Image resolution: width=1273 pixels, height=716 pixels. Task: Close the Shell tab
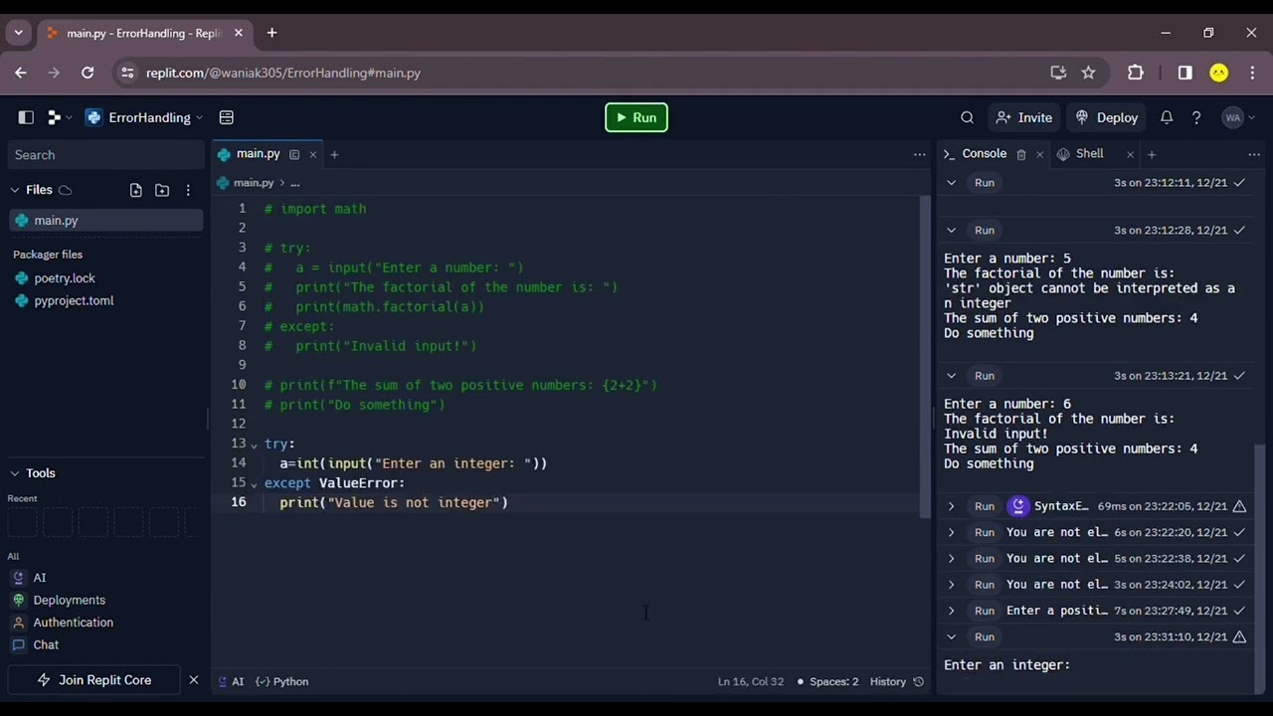(x=1130, y=154)
